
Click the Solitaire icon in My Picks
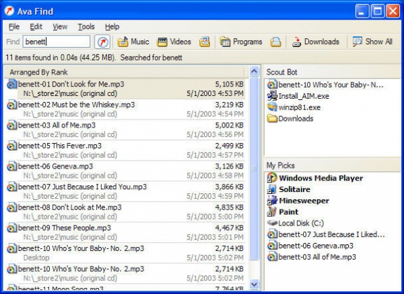pyautogui.click(x=272, y=189)
